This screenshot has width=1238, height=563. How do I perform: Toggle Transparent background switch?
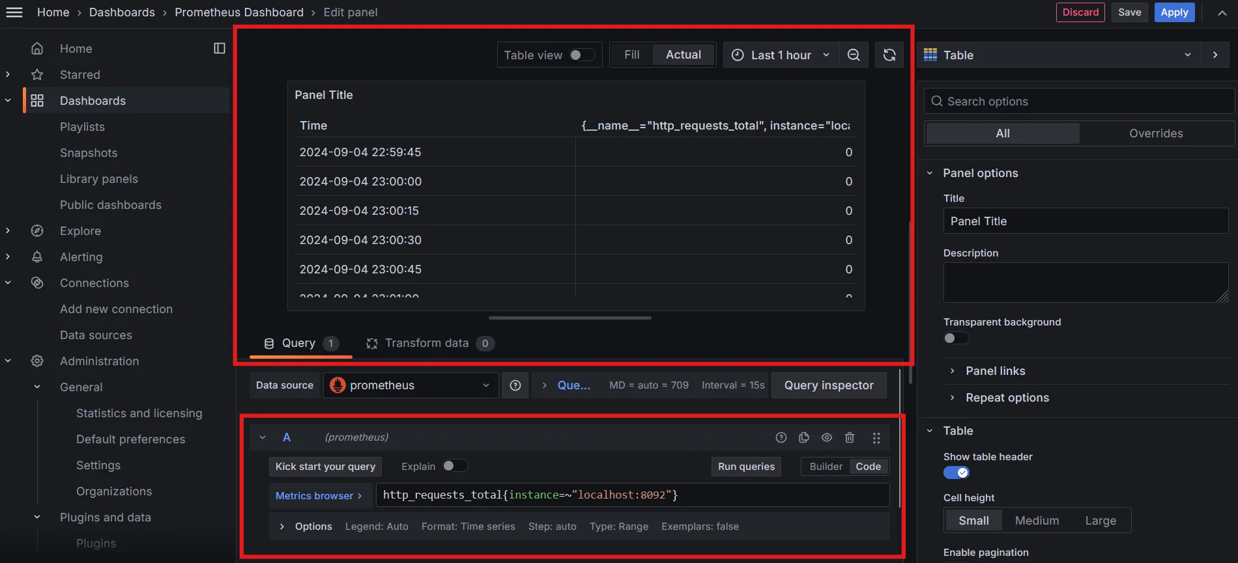click(956, 338)
